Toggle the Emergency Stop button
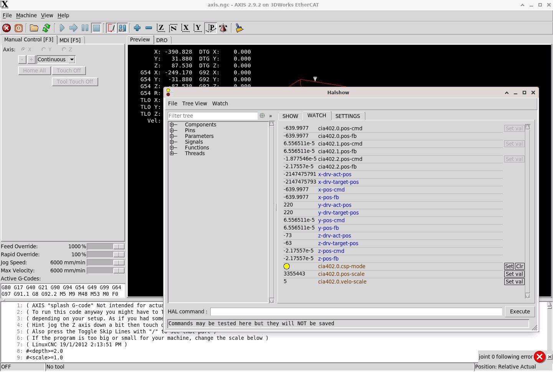This screenshot has width=553, height=372. click(x=7, y=28)
